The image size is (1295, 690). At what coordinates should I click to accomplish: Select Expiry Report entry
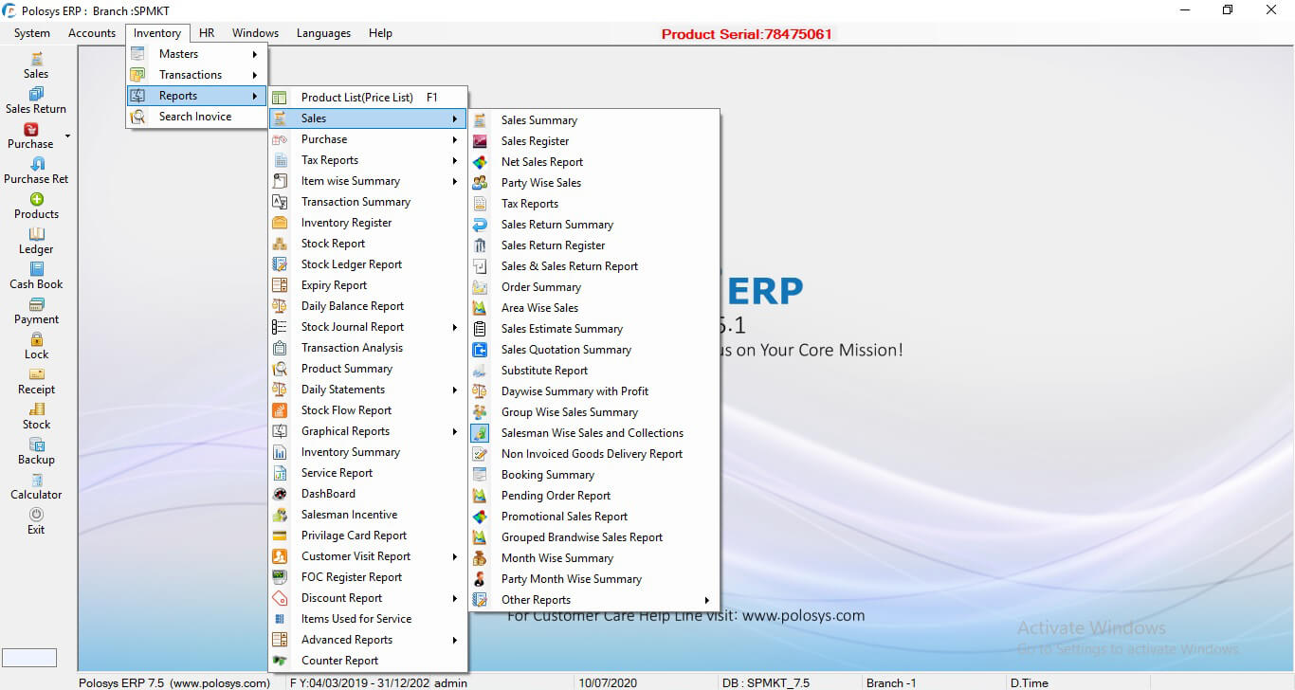click(369, 285)
